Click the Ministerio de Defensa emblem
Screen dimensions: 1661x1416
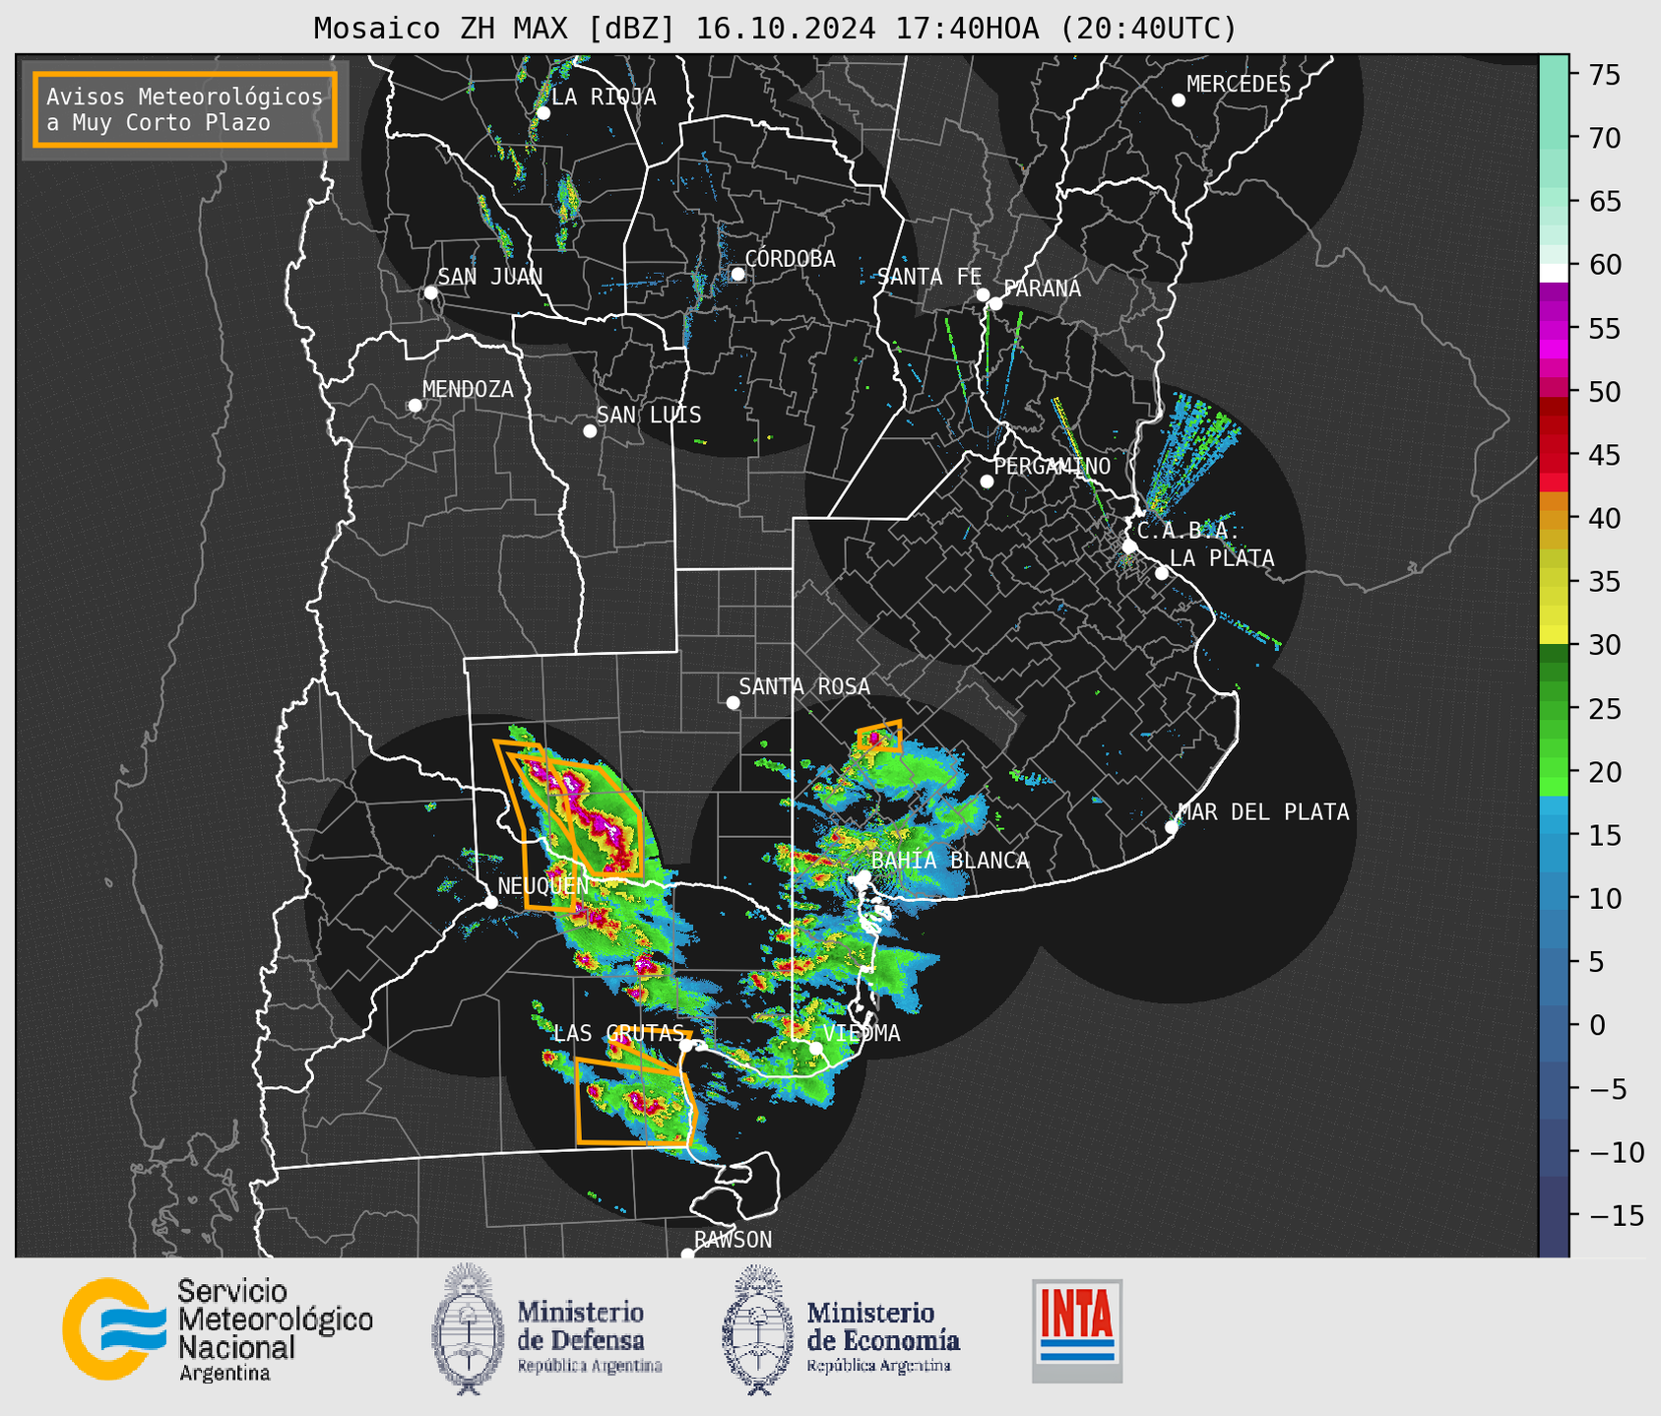(467, 1328)
